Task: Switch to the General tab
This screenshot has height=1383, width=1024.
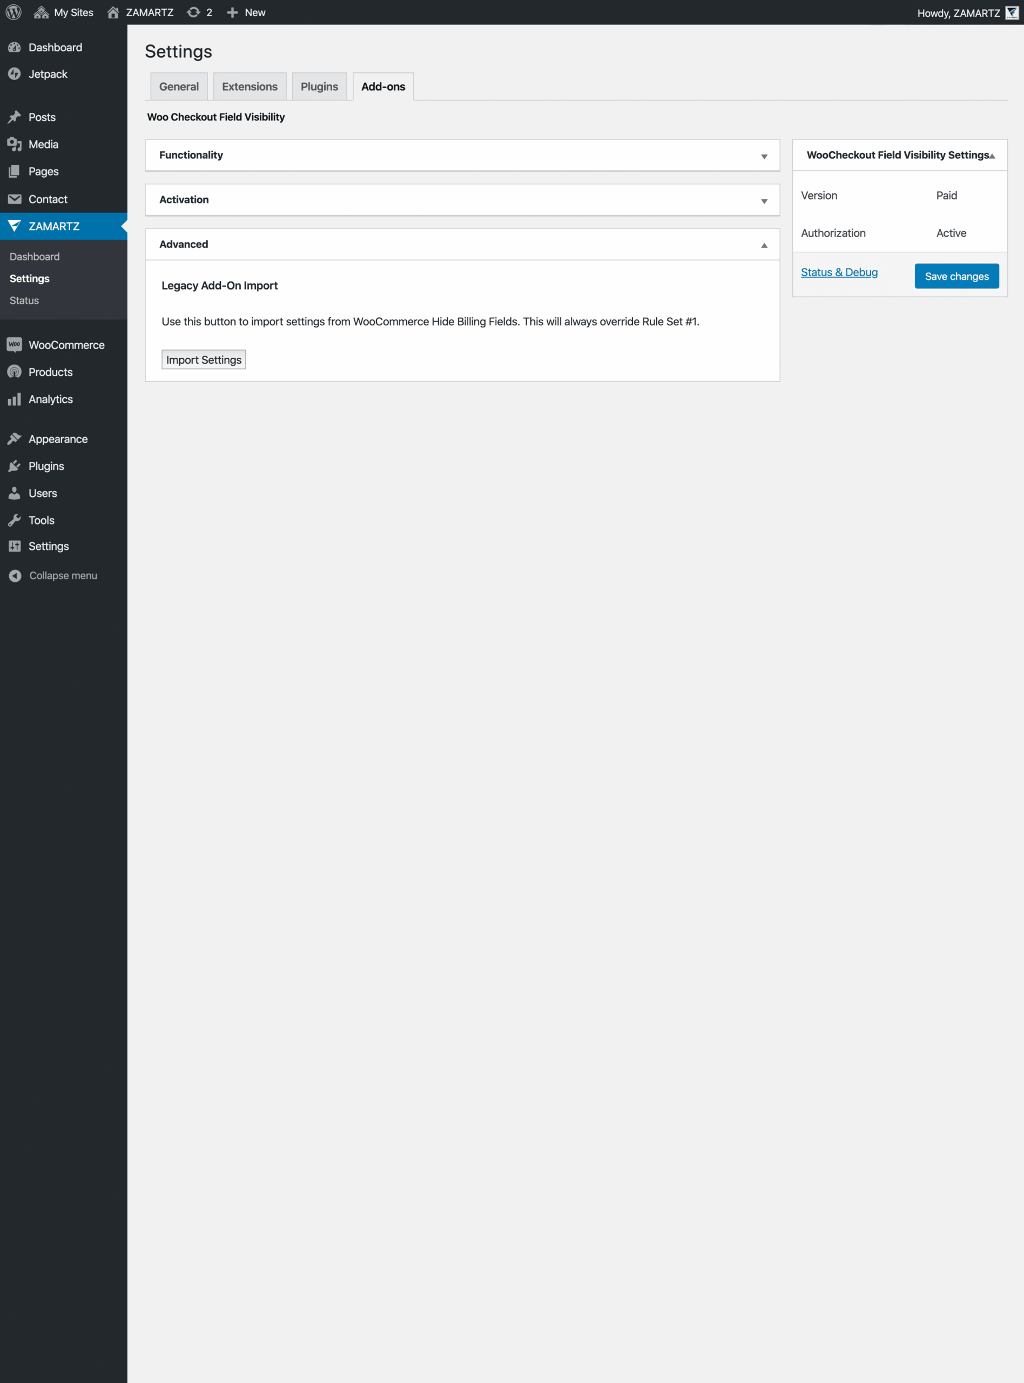Action: (x=179, y=86)
